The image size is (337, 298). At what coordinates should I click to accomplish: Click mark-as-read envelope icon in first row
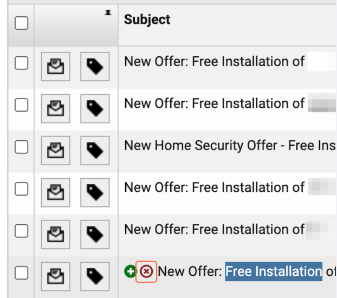56,67
